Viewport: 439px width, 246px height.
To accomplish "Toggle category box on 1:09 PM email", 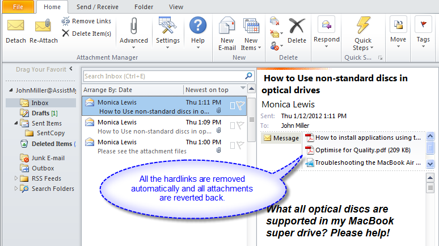I will [x=232, y=126].
